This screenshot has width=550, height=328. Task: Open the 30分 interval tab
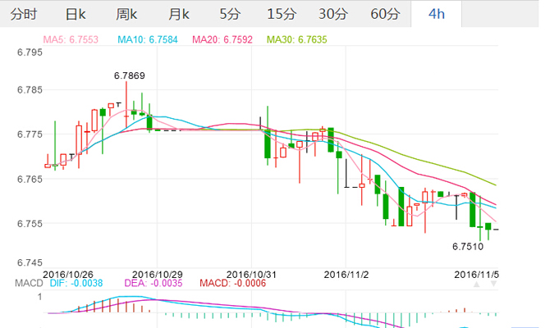pos(332,14)
